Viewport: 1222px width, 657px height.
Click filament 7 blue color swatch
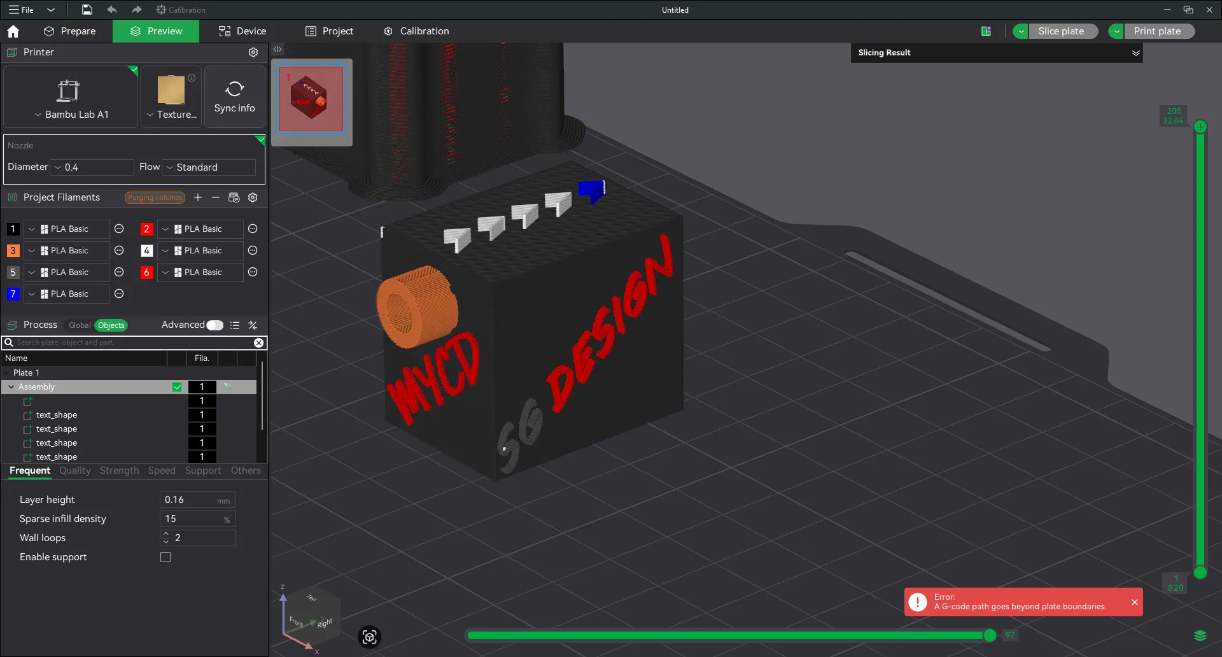point(13,294)
